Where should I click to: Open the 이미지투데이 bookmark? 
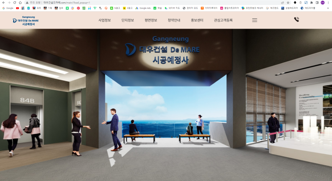(209, 8)
